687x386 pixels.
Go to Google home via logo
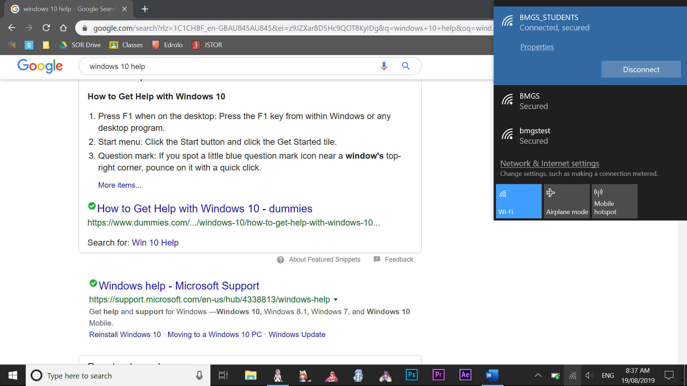(40, 66)
